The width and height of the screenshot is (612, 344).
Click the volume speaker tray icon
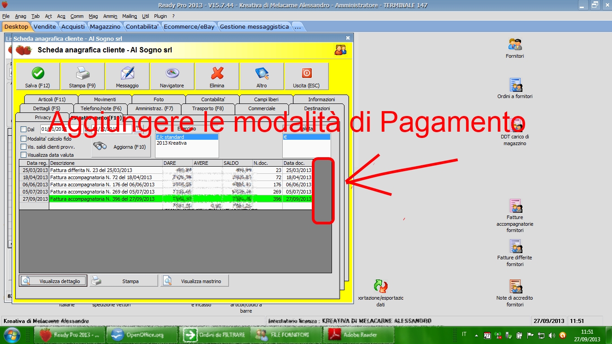coord(552,335)
